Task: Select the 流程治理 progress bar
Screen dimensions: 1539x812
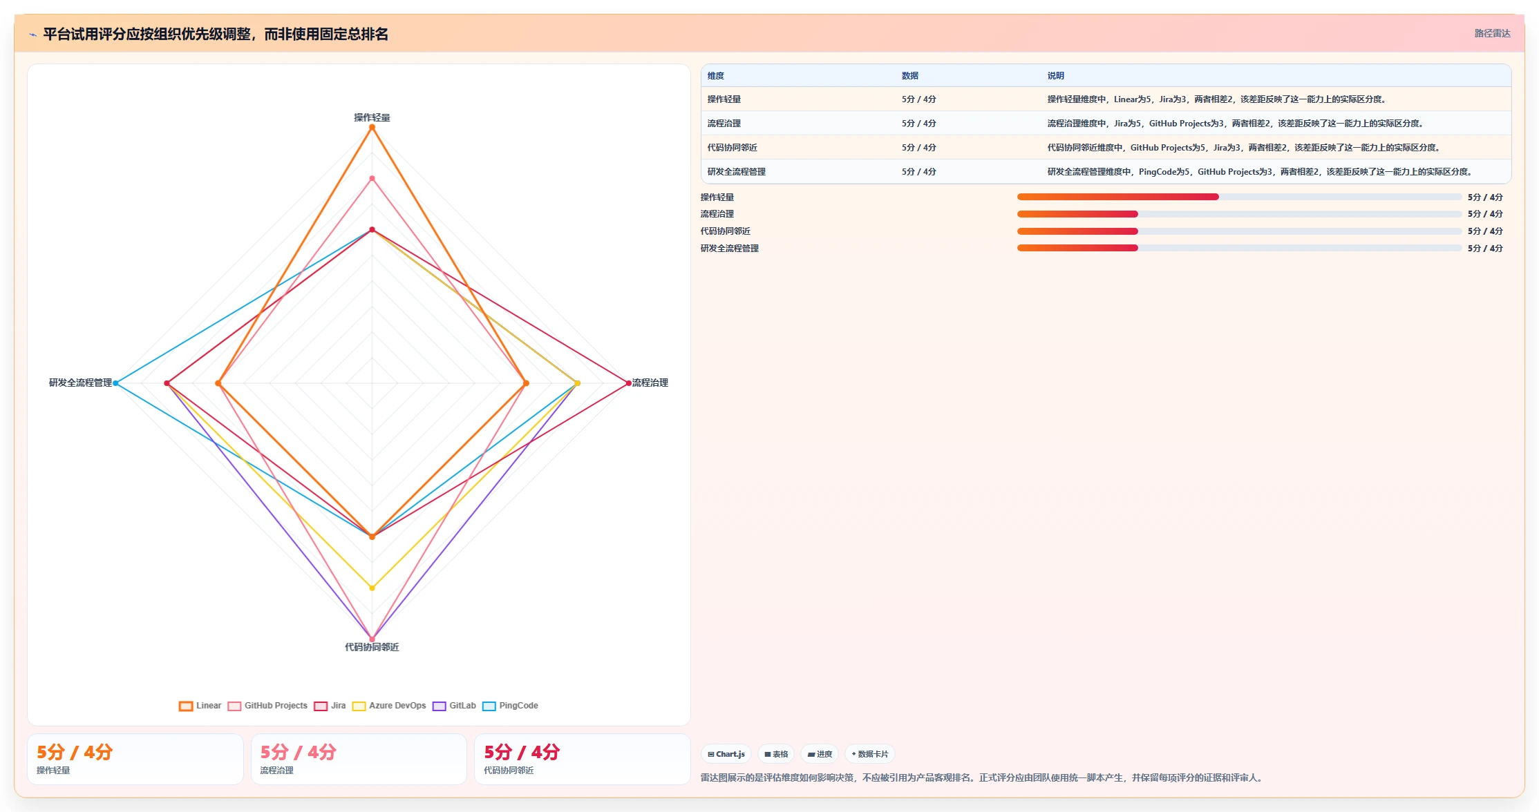Action: click(x=1239, y=214)
